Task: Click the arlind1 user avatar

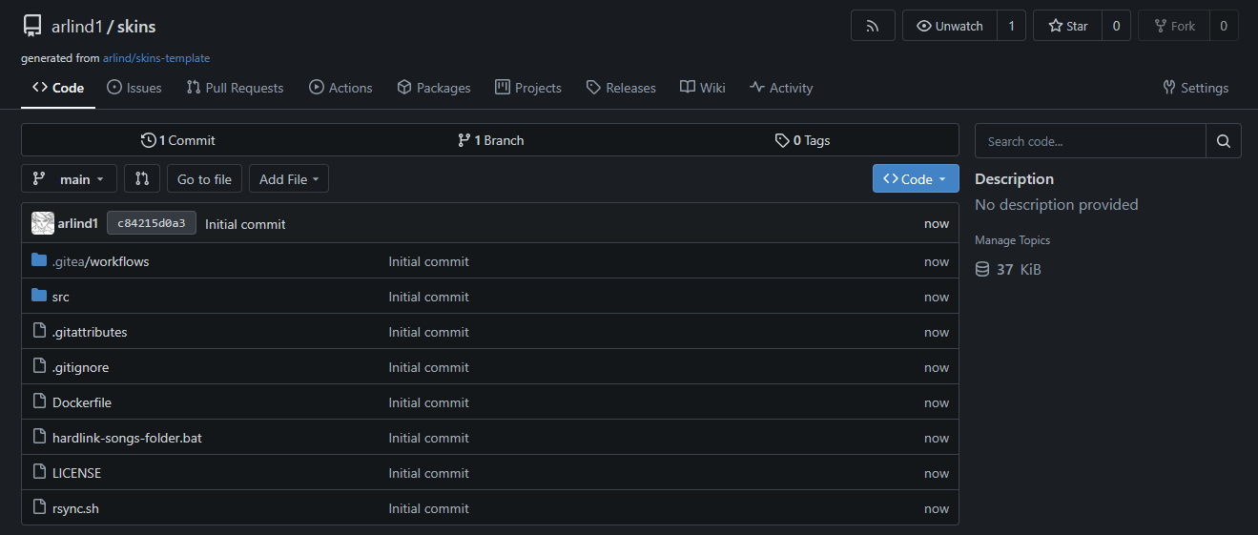Action: [42, 223]
